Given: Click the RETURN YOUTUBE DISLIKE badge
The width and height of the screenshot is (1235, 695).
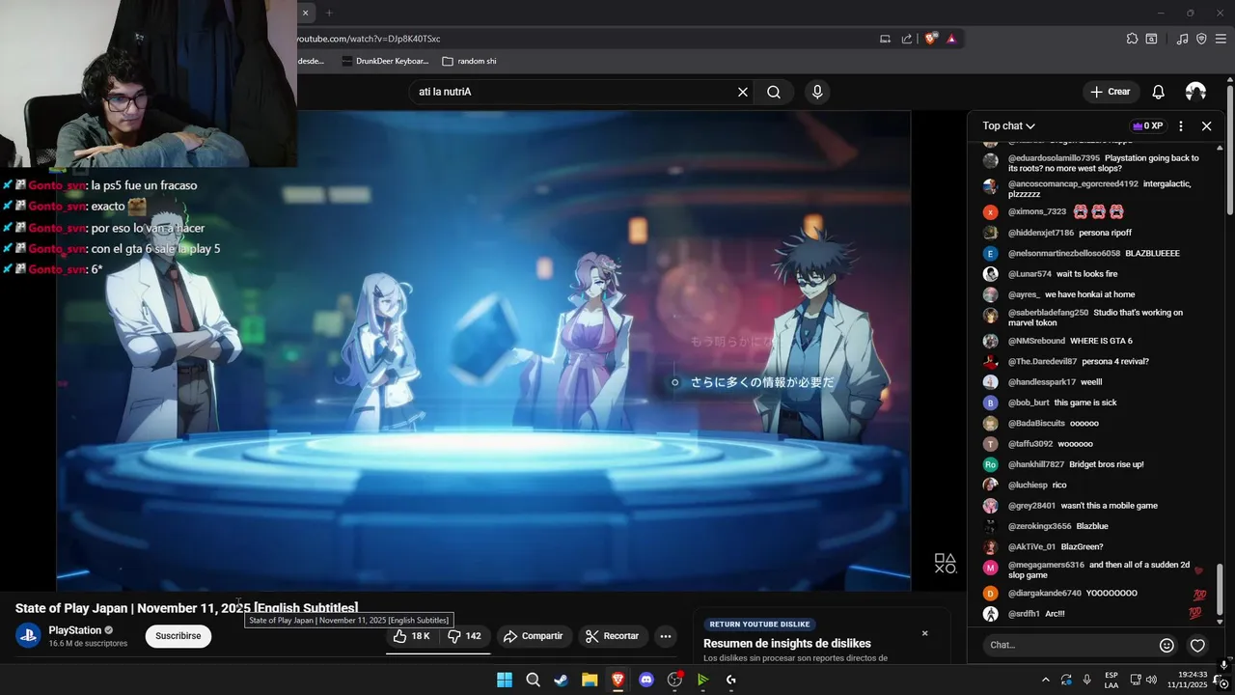Looking at the screenshot, I should [760, 625].
